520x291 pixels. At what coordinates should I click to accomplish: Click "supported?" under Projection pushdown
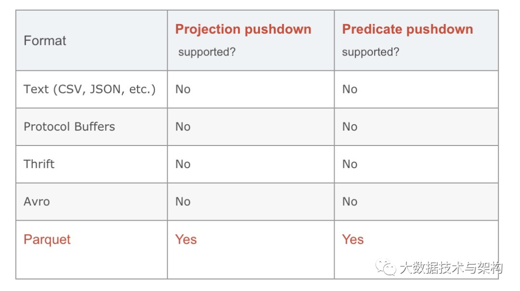coord(207,52)
